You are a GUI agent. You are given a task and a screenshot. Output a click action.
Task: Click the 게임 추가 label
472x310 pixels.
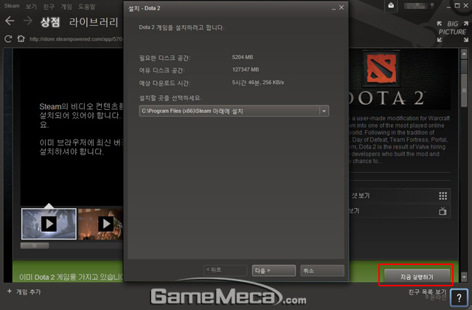coord(28,292)
